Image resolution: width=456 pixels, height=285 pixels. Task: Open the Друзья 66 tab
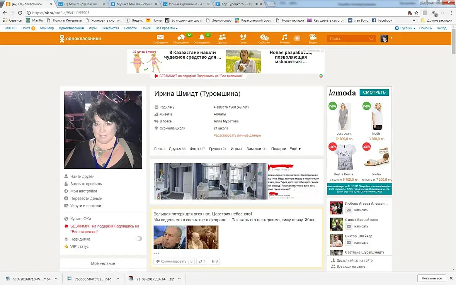[x=177, y=149]
